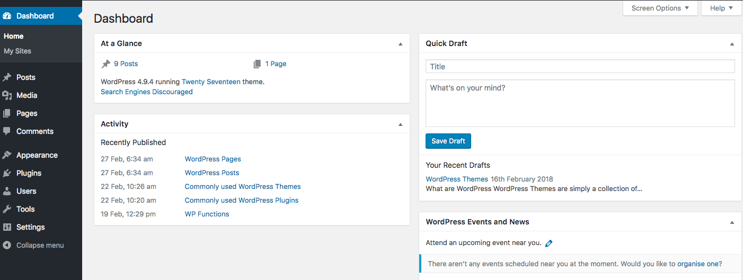Click the Tools wrench icon
This screenshot has height=280, width=743.
point(7,209)
